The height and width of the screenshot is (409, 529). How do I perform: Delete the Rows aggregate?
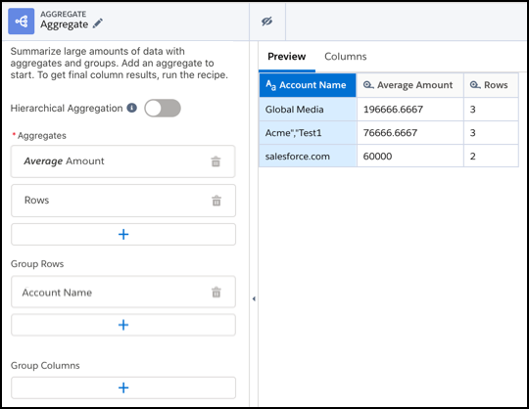click(x=216, y=201)
